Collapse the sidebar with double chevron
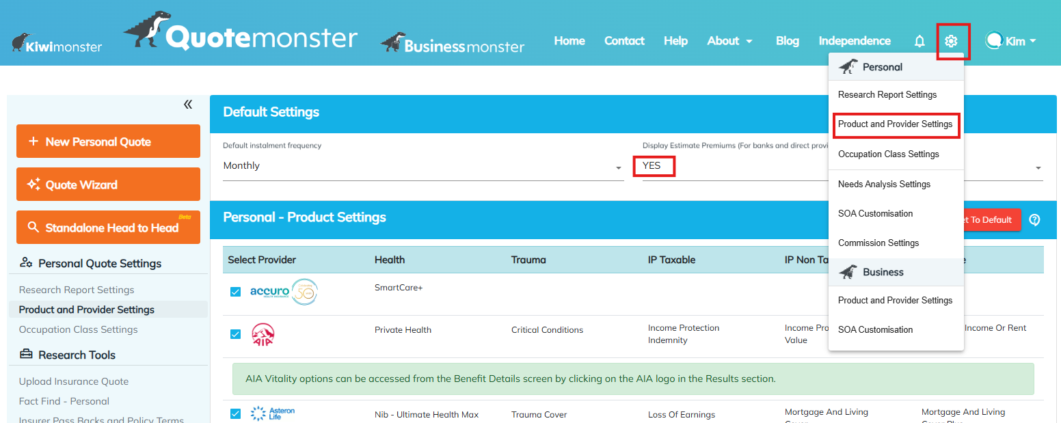 (188, 105)
